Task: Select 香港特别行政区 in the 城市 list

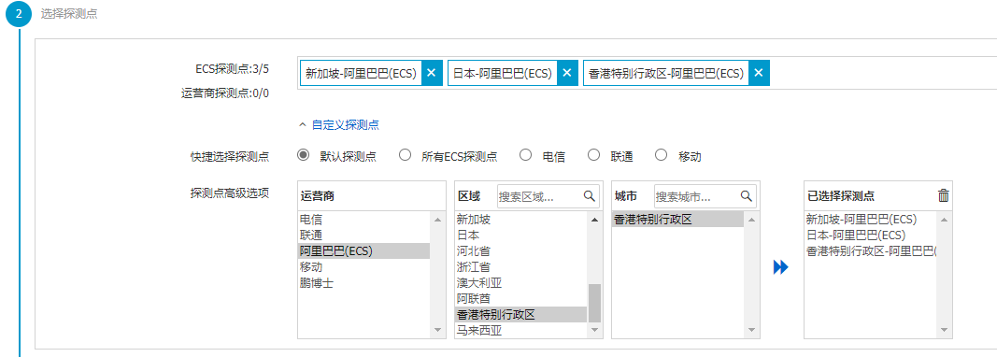Action: (677, 220)
